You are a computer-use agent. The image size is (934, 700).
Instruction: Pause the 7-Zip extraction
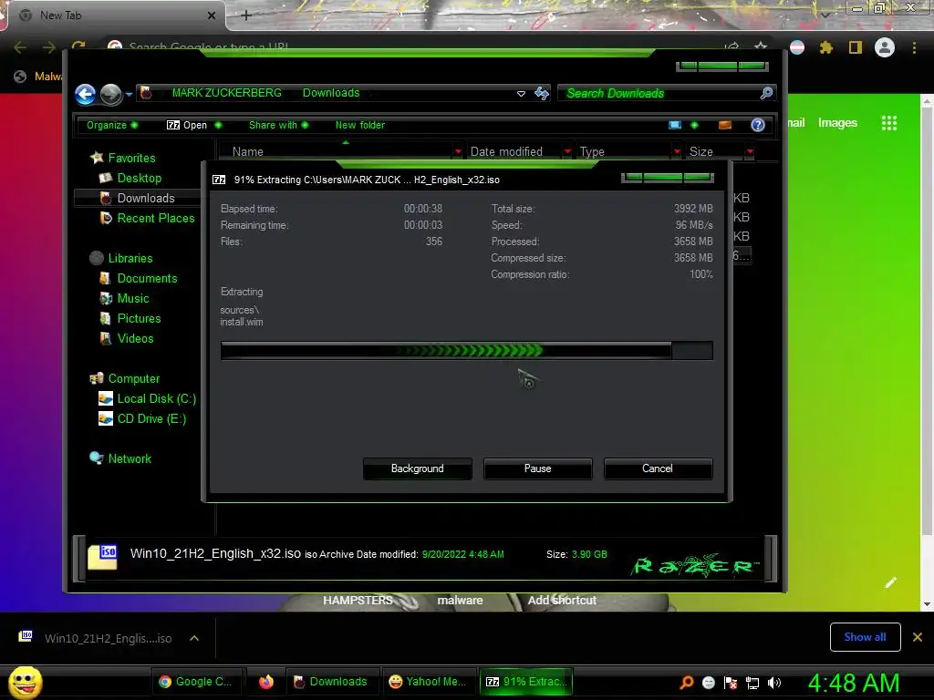(538, 468)
